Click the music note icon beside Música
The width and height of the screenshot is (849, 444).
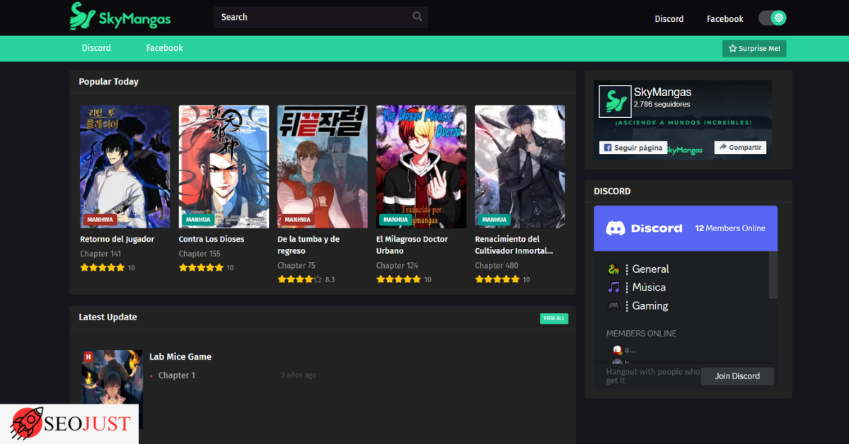(614, 288)
